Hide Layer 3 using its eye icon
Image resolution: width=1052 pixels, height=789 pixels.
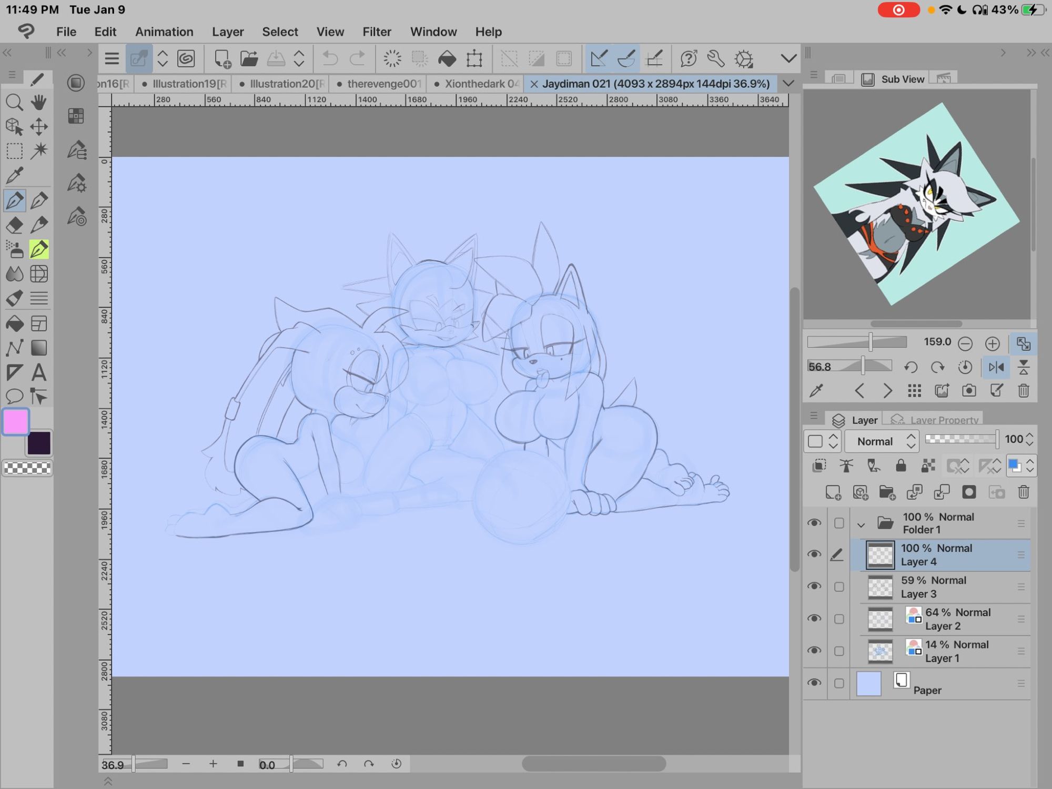(814, 586)
